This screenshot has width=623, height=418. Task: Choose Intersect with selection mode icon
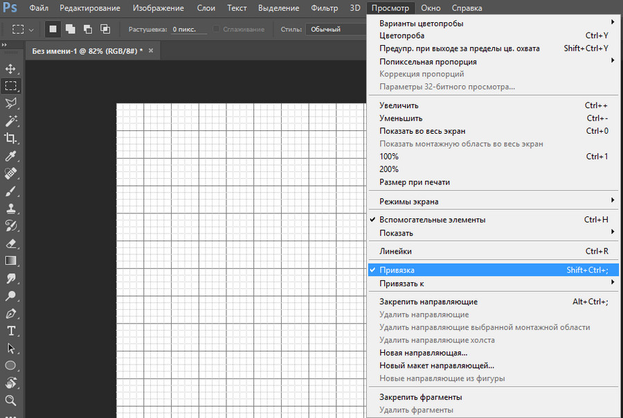click(105, 29)
